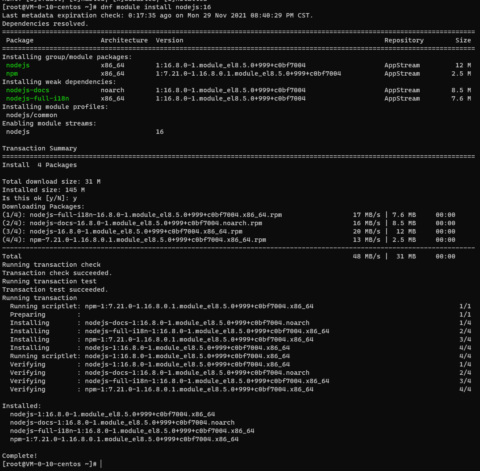Click the (3/4) nodejs rpm download line

tap(229, 231)
